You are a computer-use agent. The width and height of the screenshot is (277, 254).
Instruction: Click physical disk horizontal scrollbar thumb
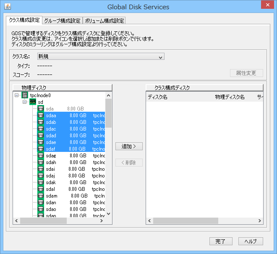(44, 221)
